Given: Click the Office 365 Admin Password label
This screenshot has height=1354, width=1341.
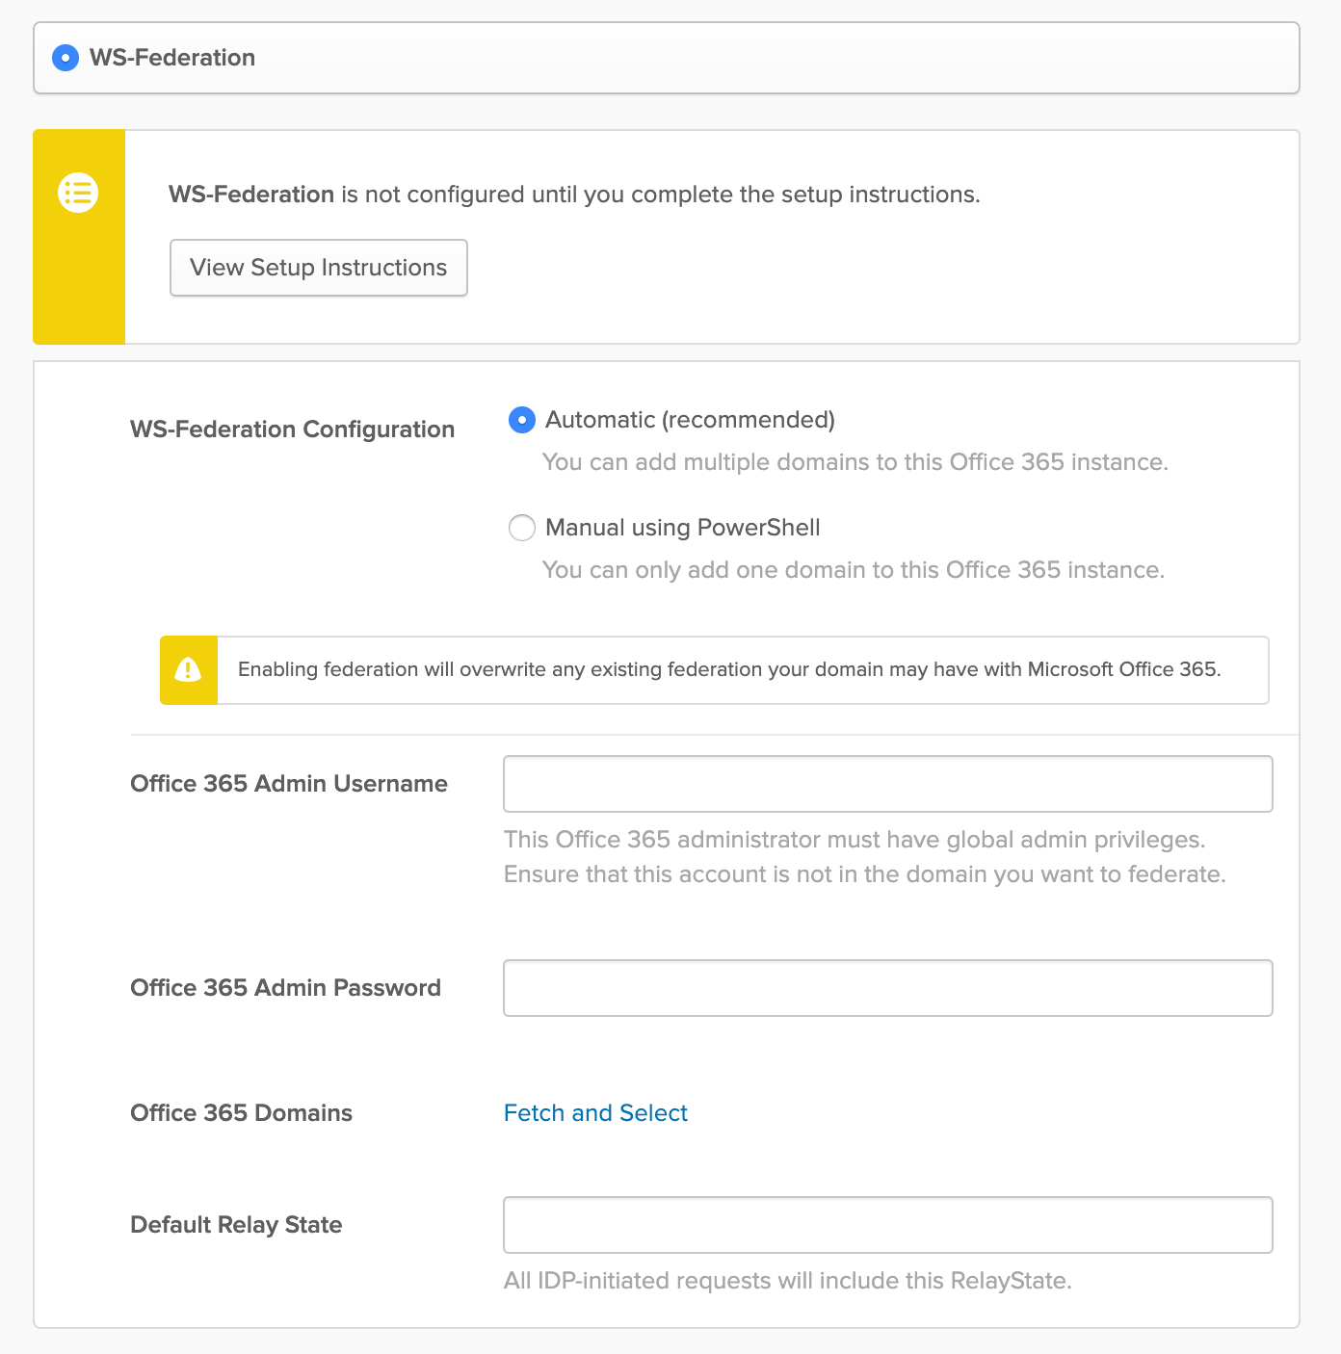Looking at the screenshot, I should point(285,988).
